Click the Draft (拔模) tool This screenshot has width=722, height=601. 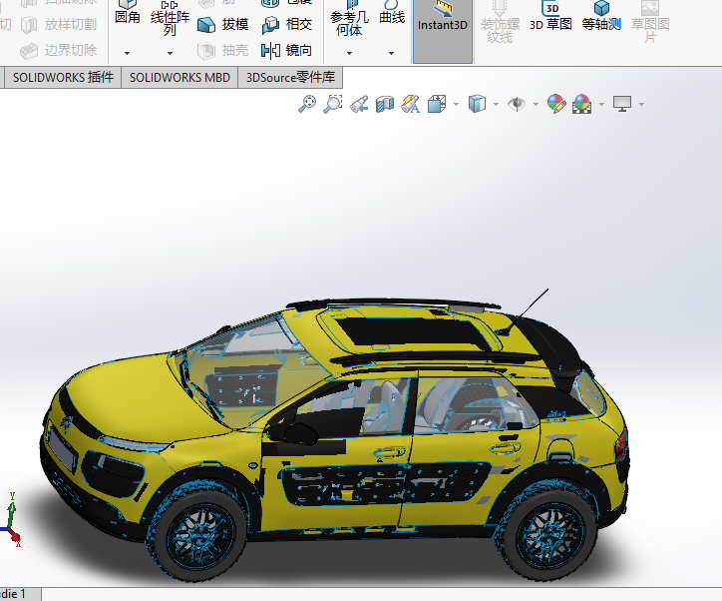(x=222, y=24)
